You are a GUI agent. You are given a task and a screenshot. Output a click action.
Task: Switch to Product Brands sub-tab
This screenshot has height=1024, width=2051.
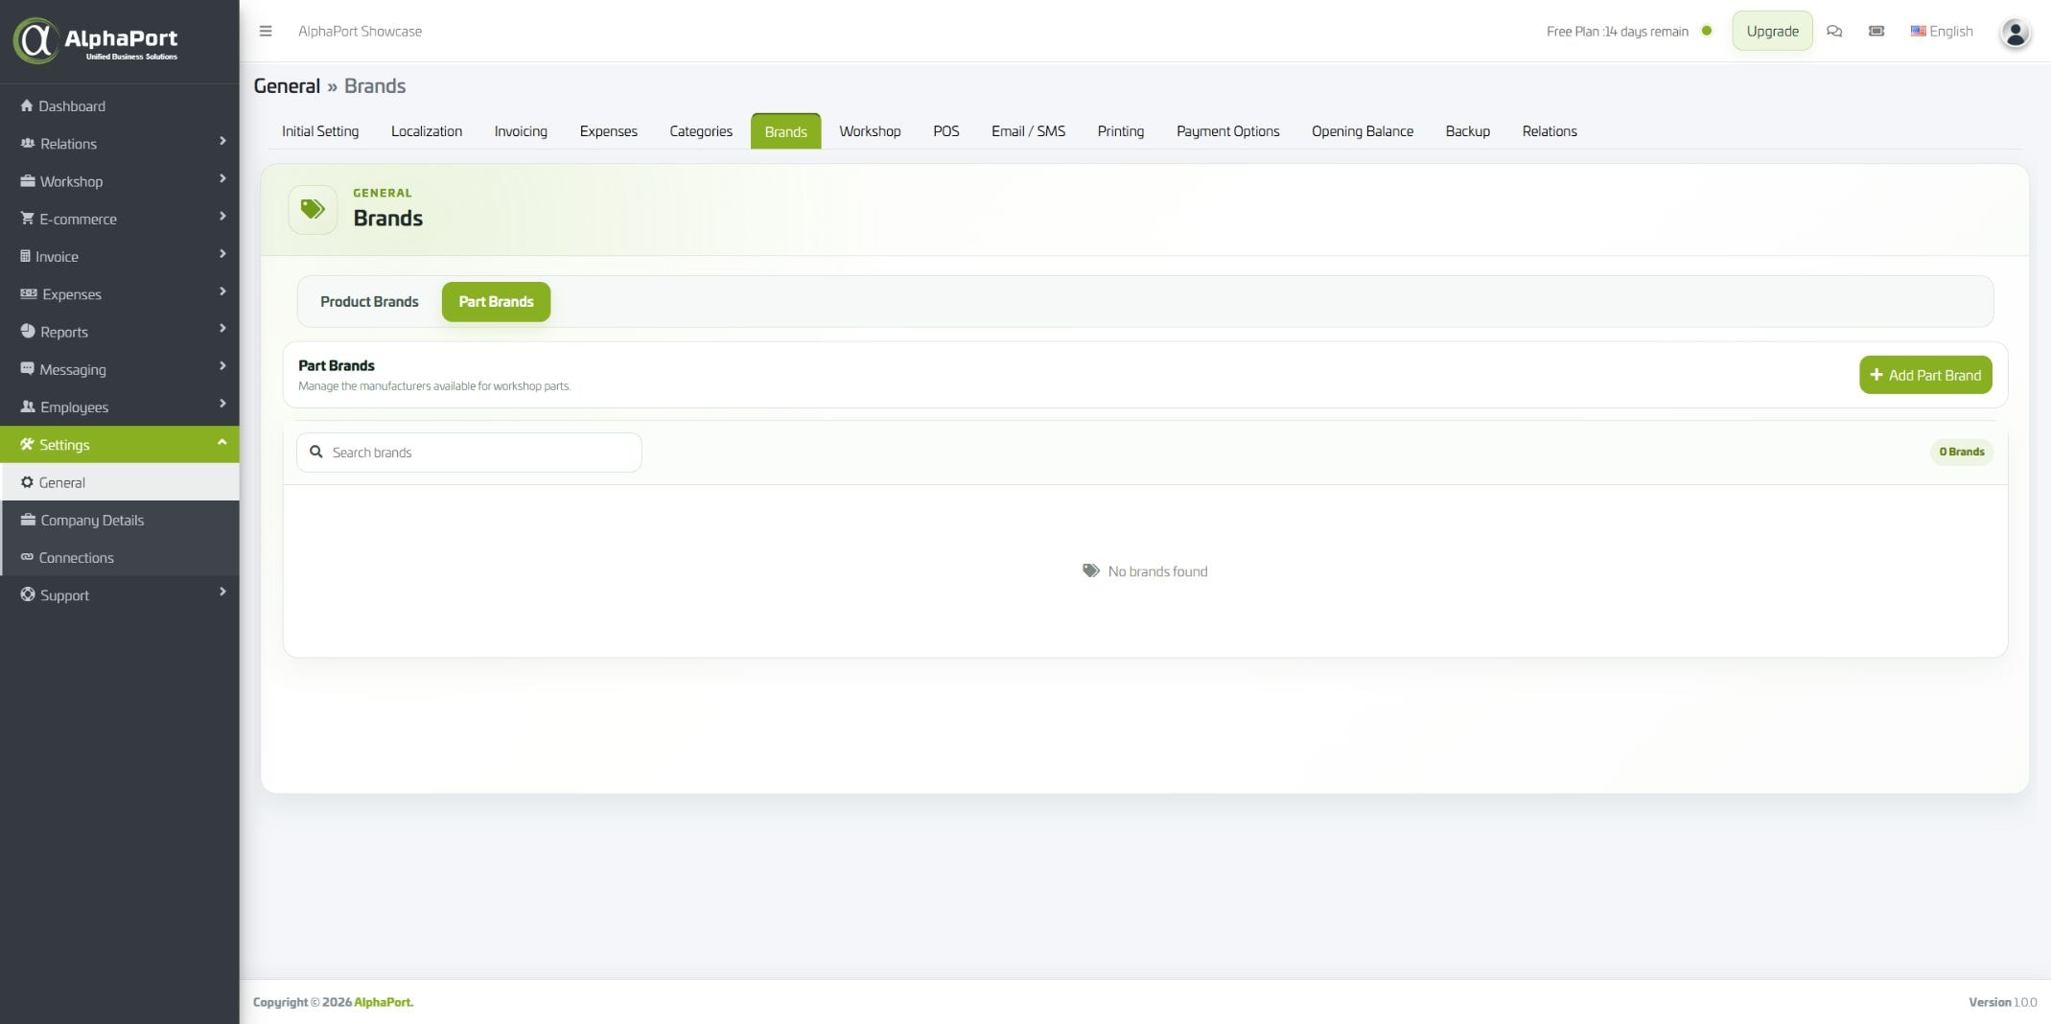369,301
